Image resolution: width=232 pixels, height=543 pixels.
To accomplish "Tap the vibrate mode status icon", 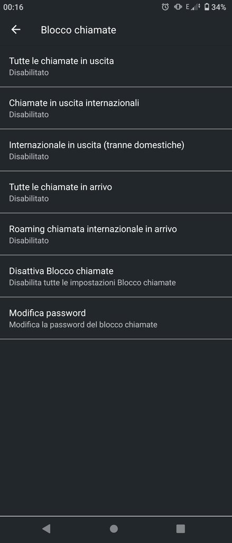I will [x=178, y=7].
